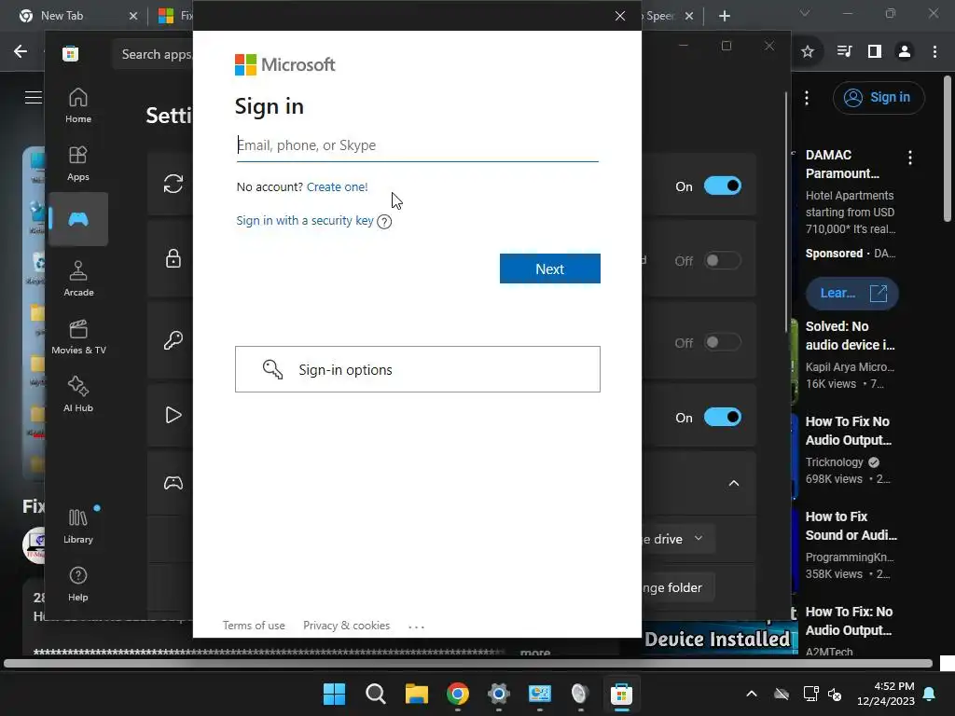Click Create one! account link

pyautogui.click(x=337, y=186)
